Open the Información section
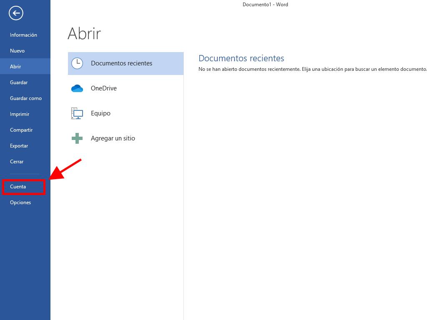 click(23, 35)
